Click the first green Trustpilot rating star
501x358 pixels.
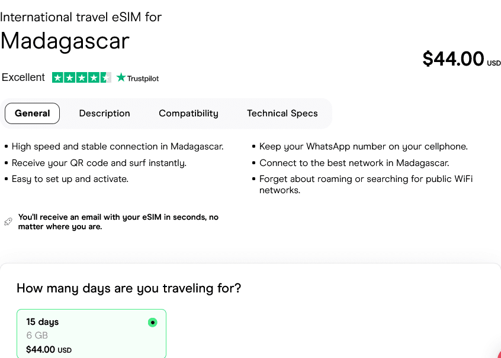pos(57,77)
